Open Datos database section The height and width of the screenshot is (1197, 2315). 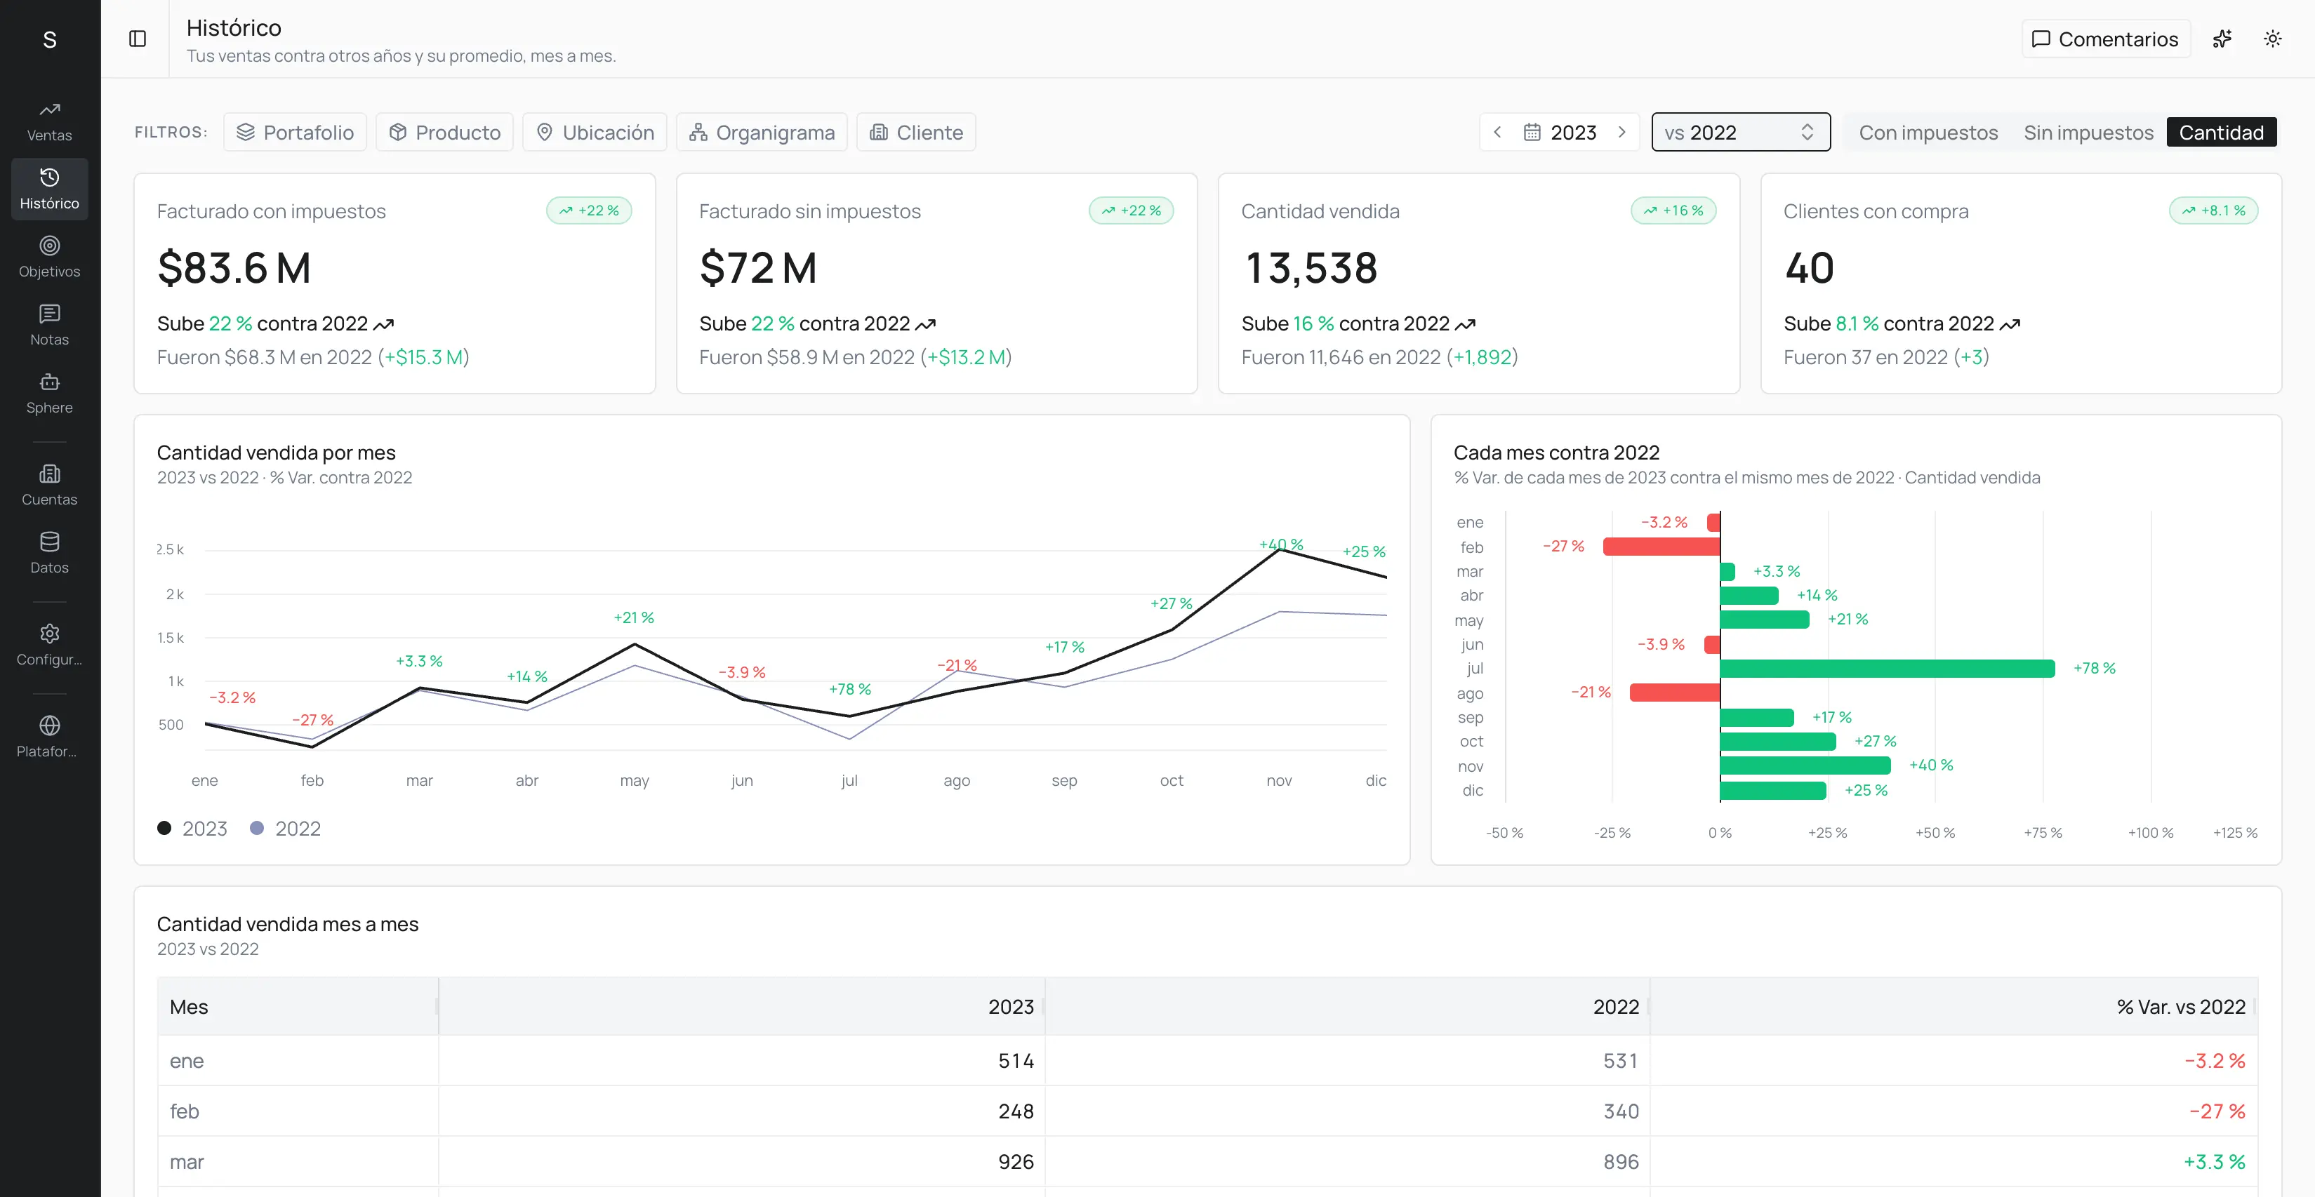point(49,554)
